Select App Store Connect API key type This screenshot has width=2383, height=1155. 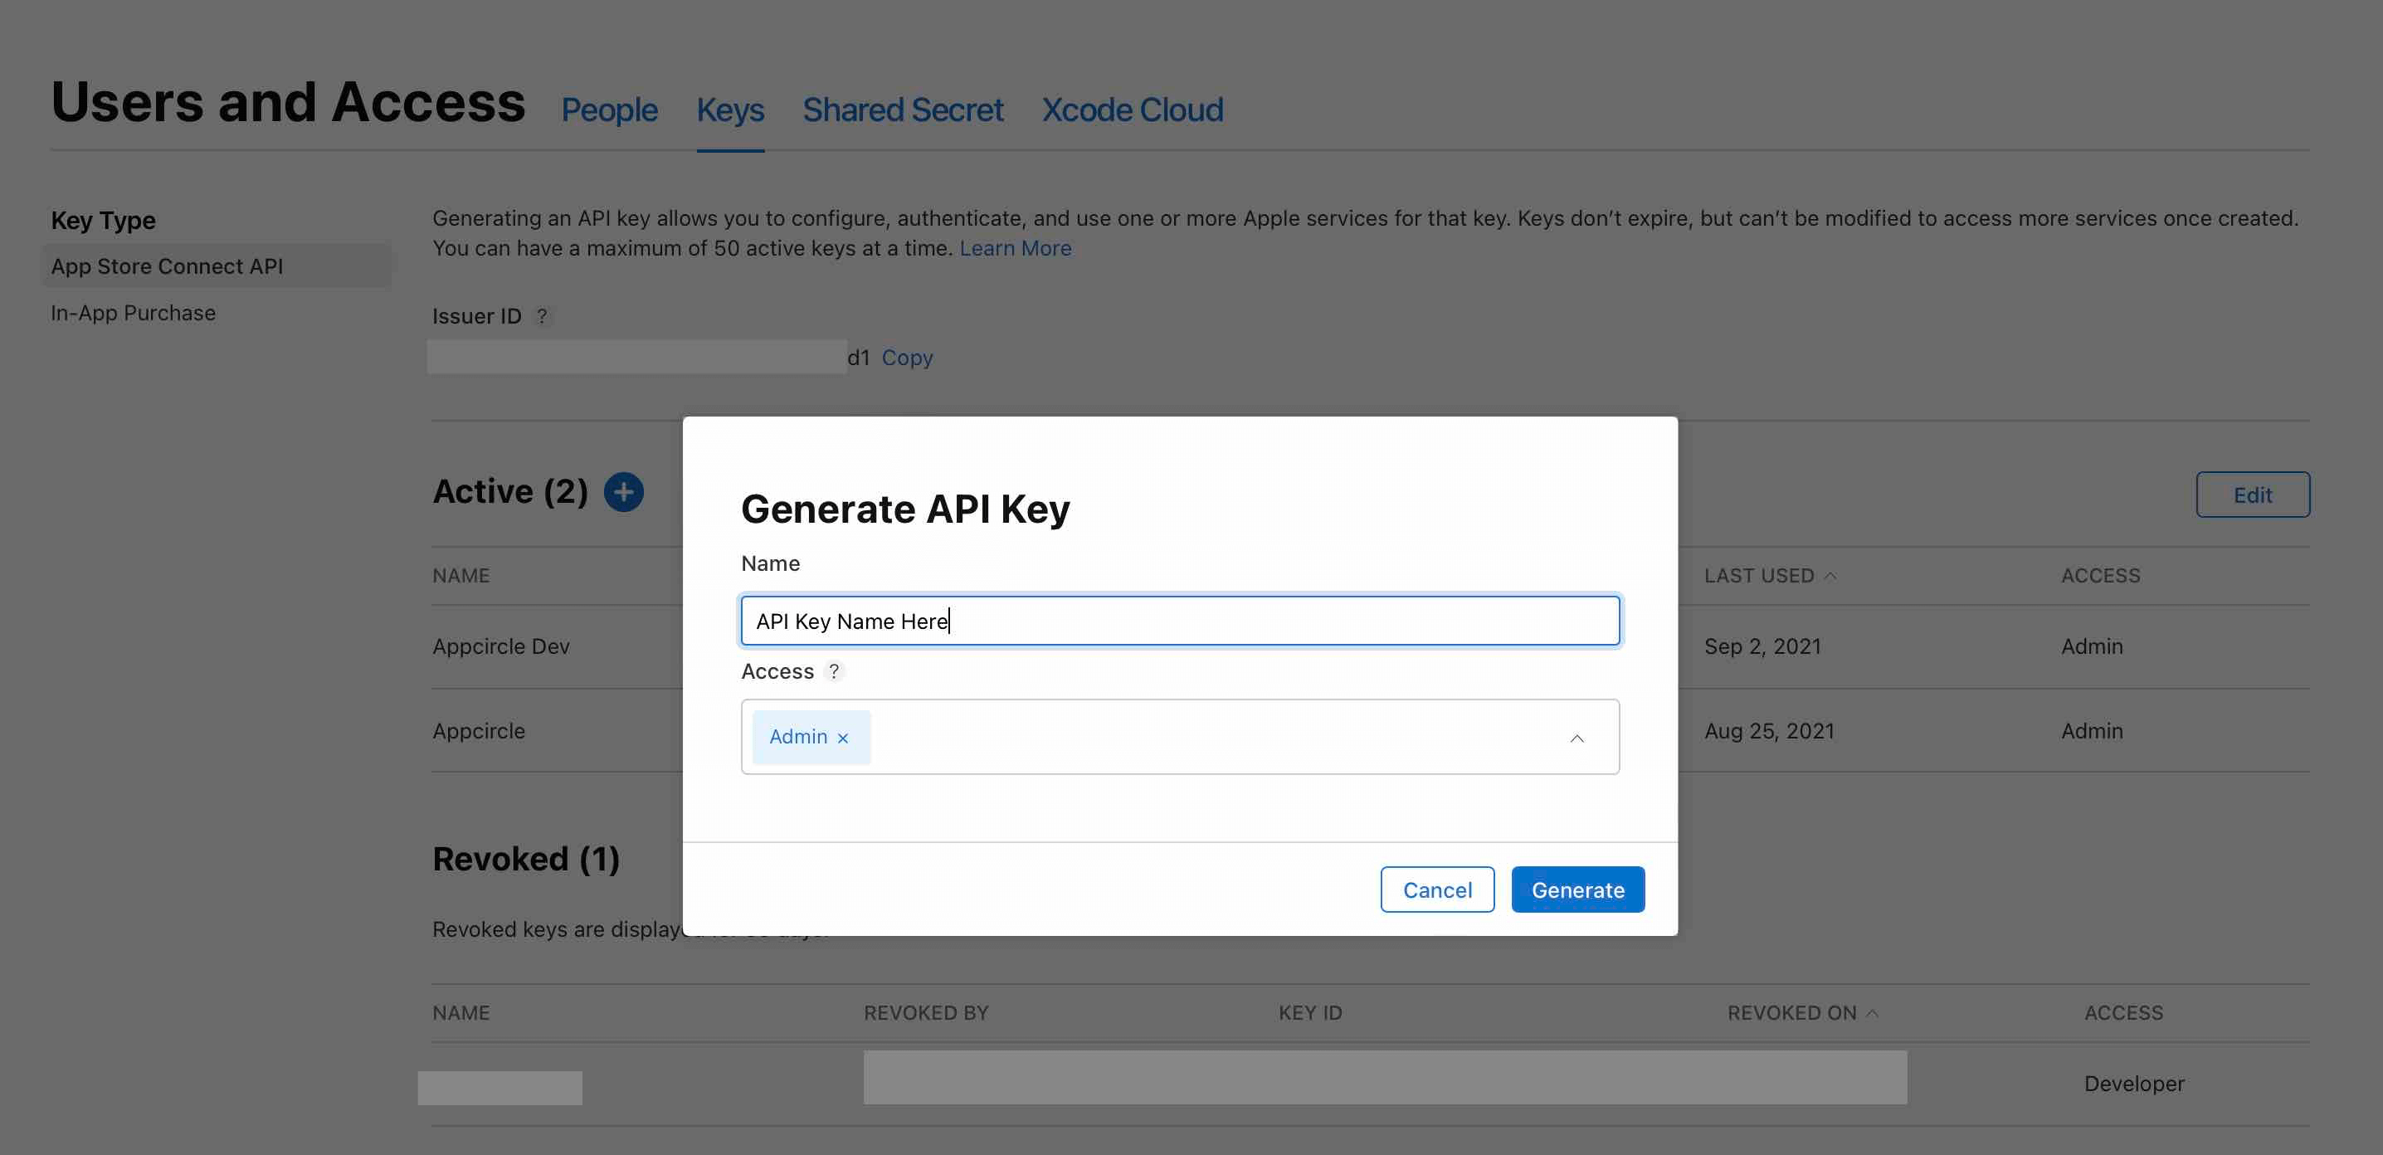point(217,266)
